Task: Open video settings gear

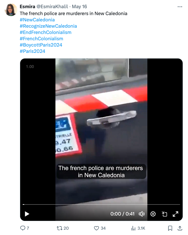Action: tap(153, 214)
